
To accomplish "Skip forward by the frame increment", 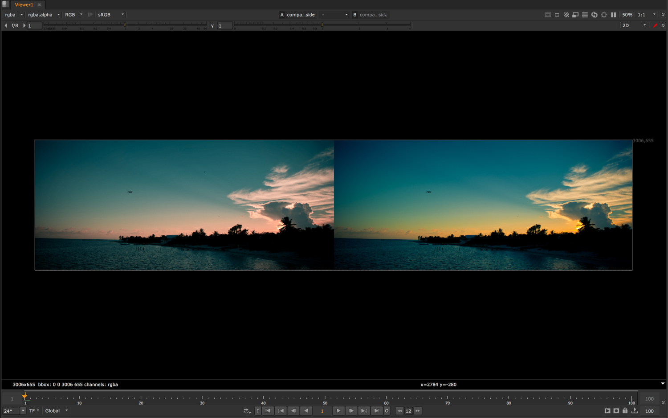I will (x=418, y=411).
